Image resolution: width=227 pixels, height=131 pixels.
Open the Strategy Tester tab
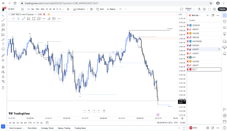pos(47,128)
